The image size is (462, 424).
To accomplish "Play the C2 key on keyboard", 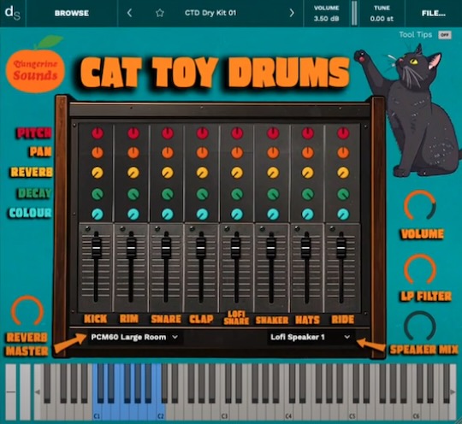I will (x=161, y=412).
